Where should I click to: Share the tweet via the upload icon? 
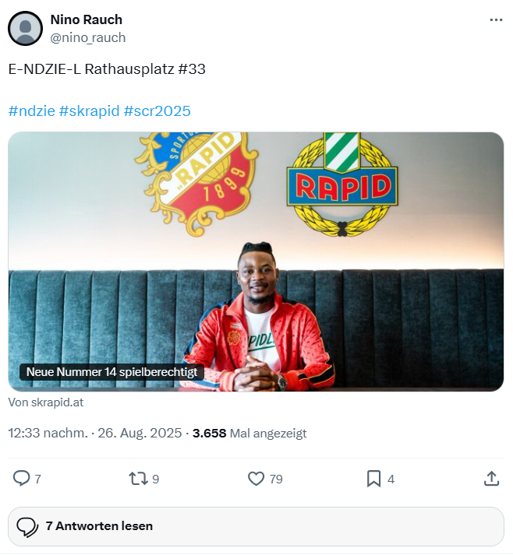coord(491,479)
